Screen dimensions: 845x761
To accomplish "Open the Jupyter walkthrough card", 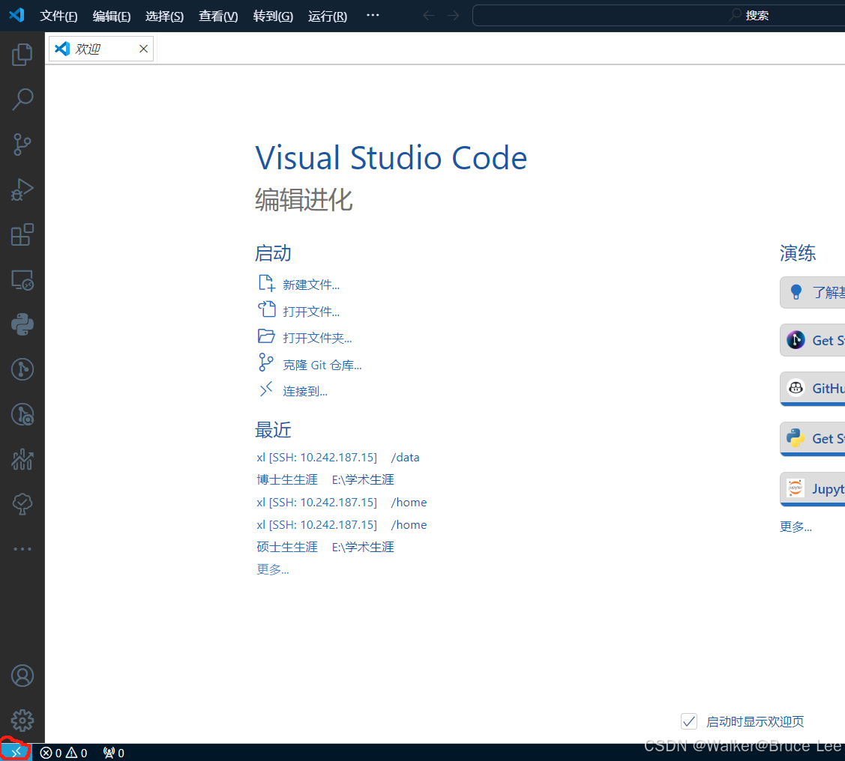I will click(x=813, y=488).
